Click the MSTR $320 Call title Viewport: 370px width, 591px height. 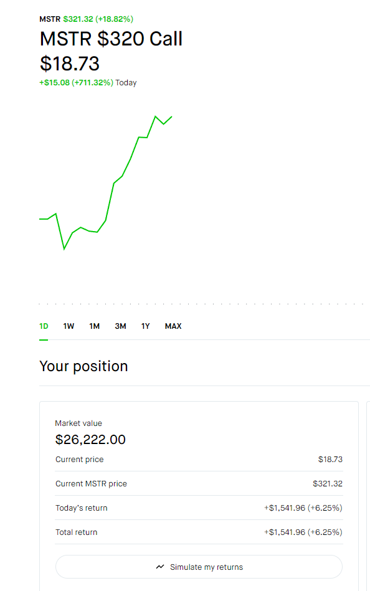(111, 39)
